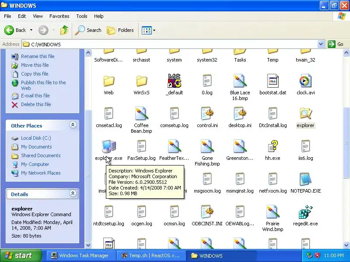Select the regedit.exe icon
This screenshot has width=350, height=262.
pyautogui.click(x=305, y=212)
